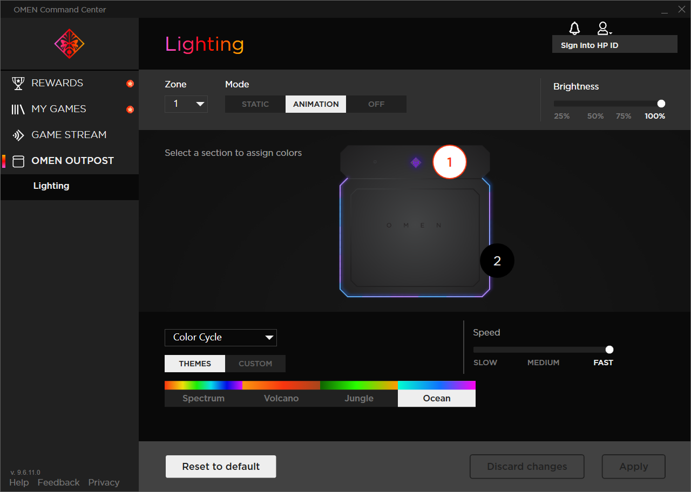Viewport: 691px width, 492px height.
Task: Click the HP account user icon
Action: coord(602,28)
